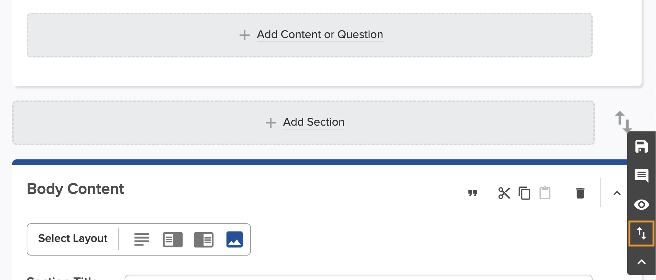Select the text-only layout option

141,239
